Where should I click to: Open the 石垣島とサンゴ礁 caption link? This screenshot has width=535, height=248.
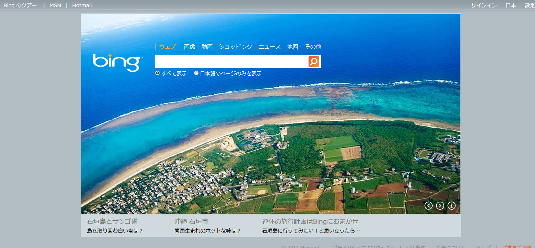pos(112,221)
